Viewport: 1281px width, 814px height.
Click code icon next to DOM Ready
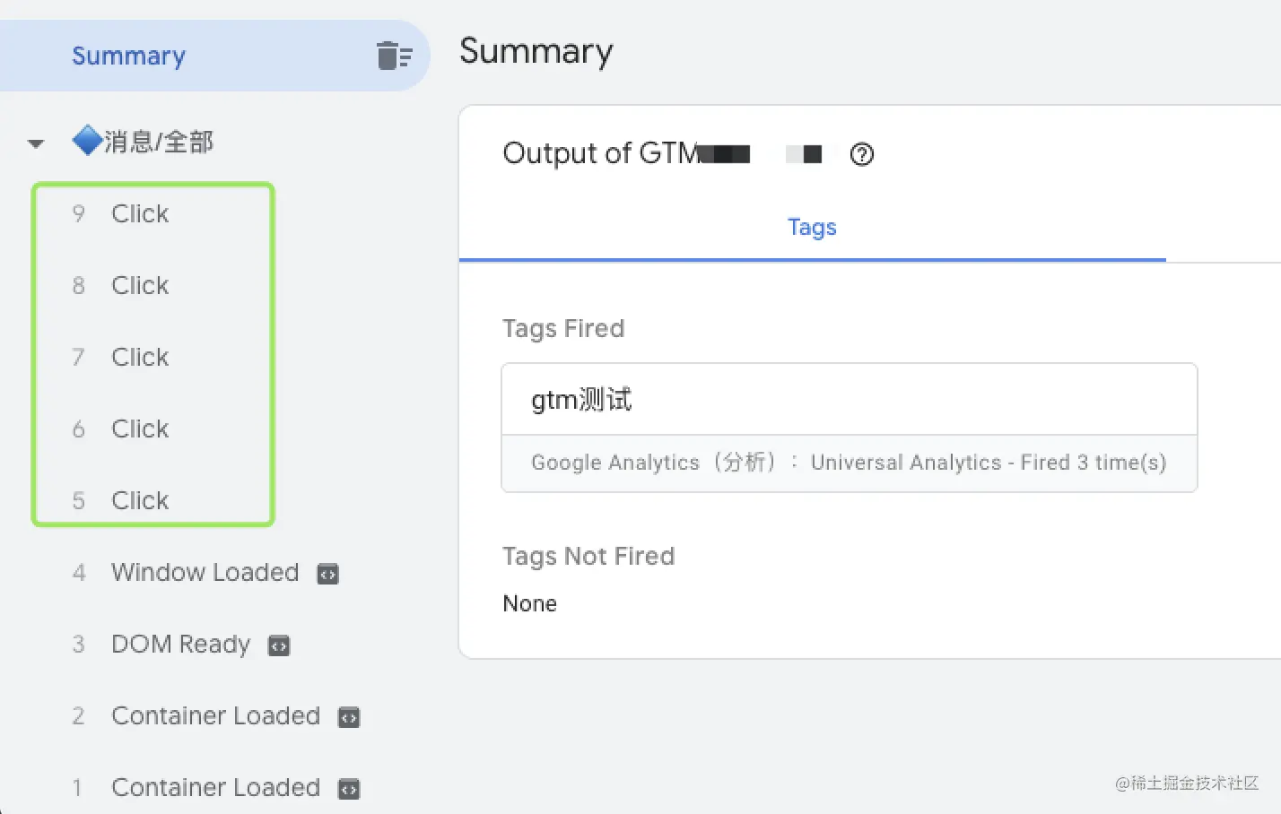(x=280, y=645)
